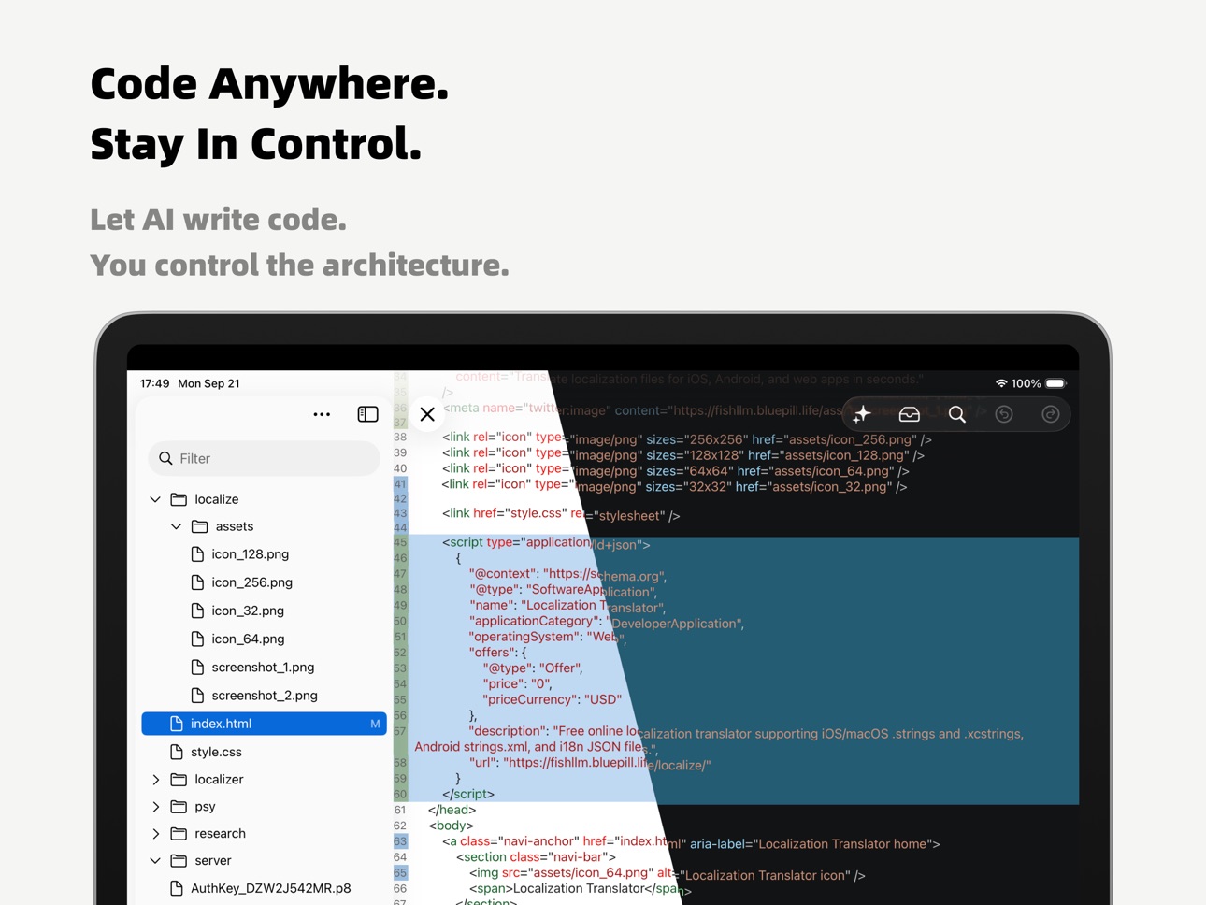The width and height of the screenshot is (1206, 905).
Task: Open screenshot_1.png in the file tree
Action: [x=263, y=667]
